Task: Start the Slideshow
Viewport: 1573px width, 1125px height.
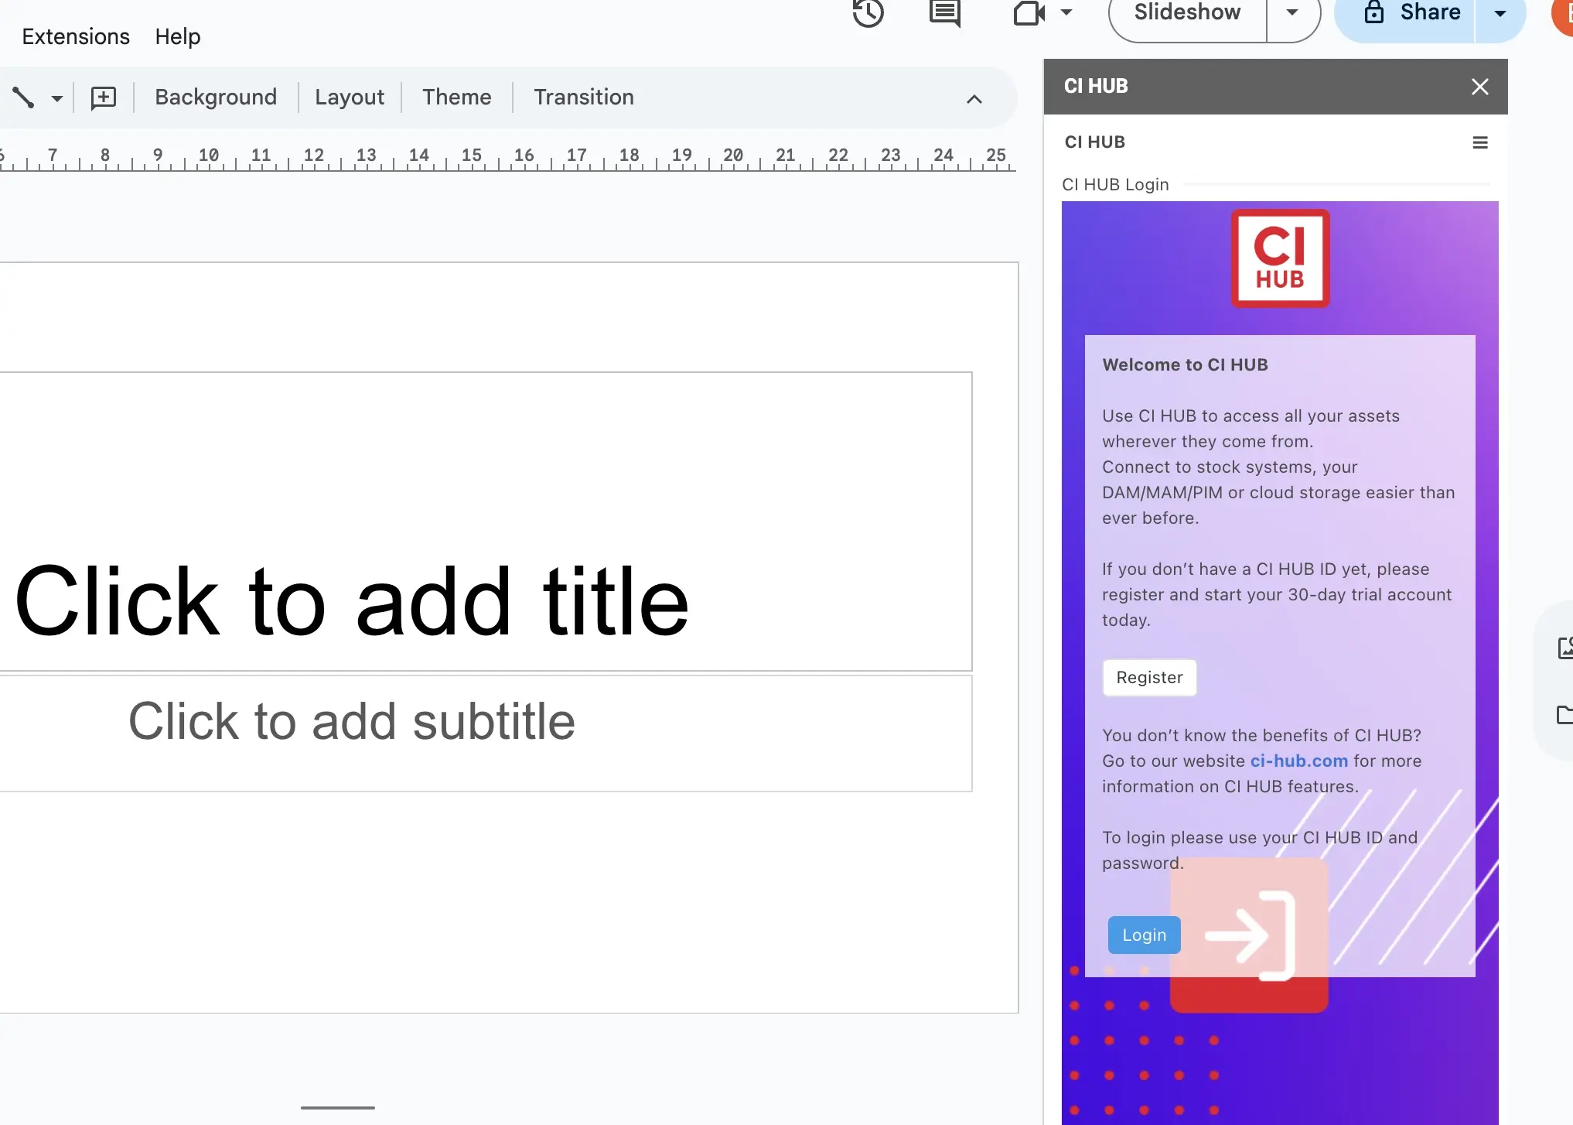Action: pos(1187,13)
